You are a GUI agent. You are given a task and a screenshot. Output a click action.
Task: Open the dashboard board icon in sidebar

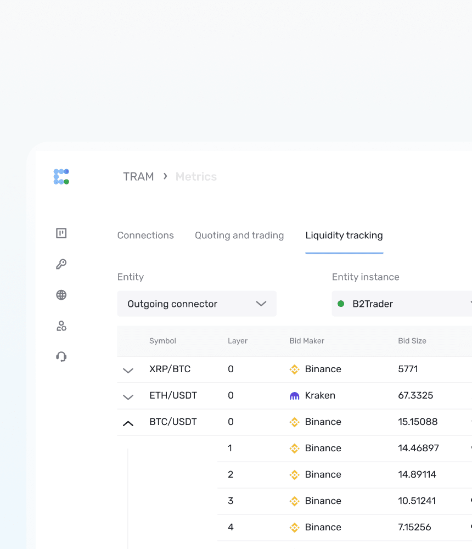point(61,233)
